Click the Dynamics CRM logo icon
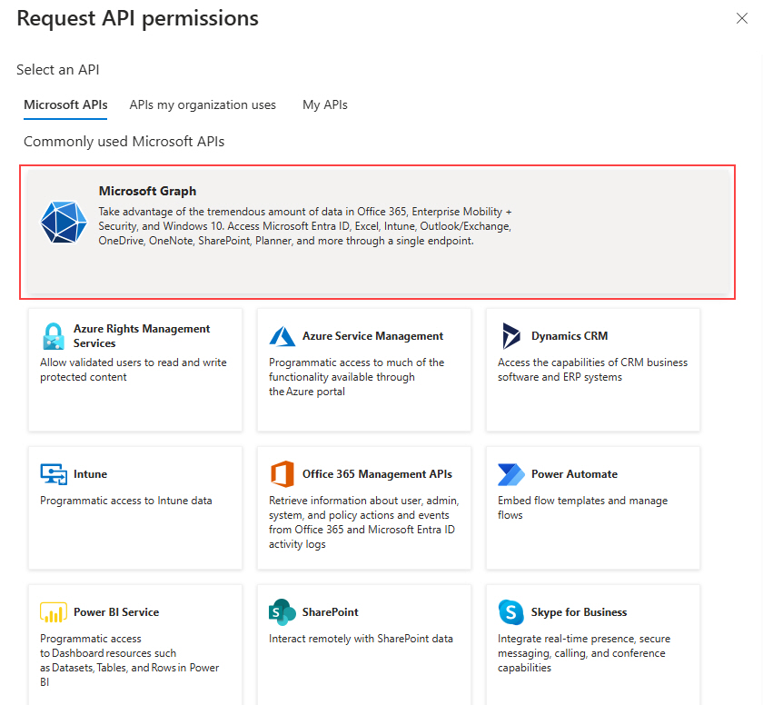763x705 pixels. click(x=510, y=336)
